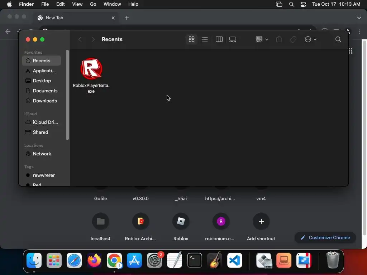Open the Apple menu

[x=9, y=4]
